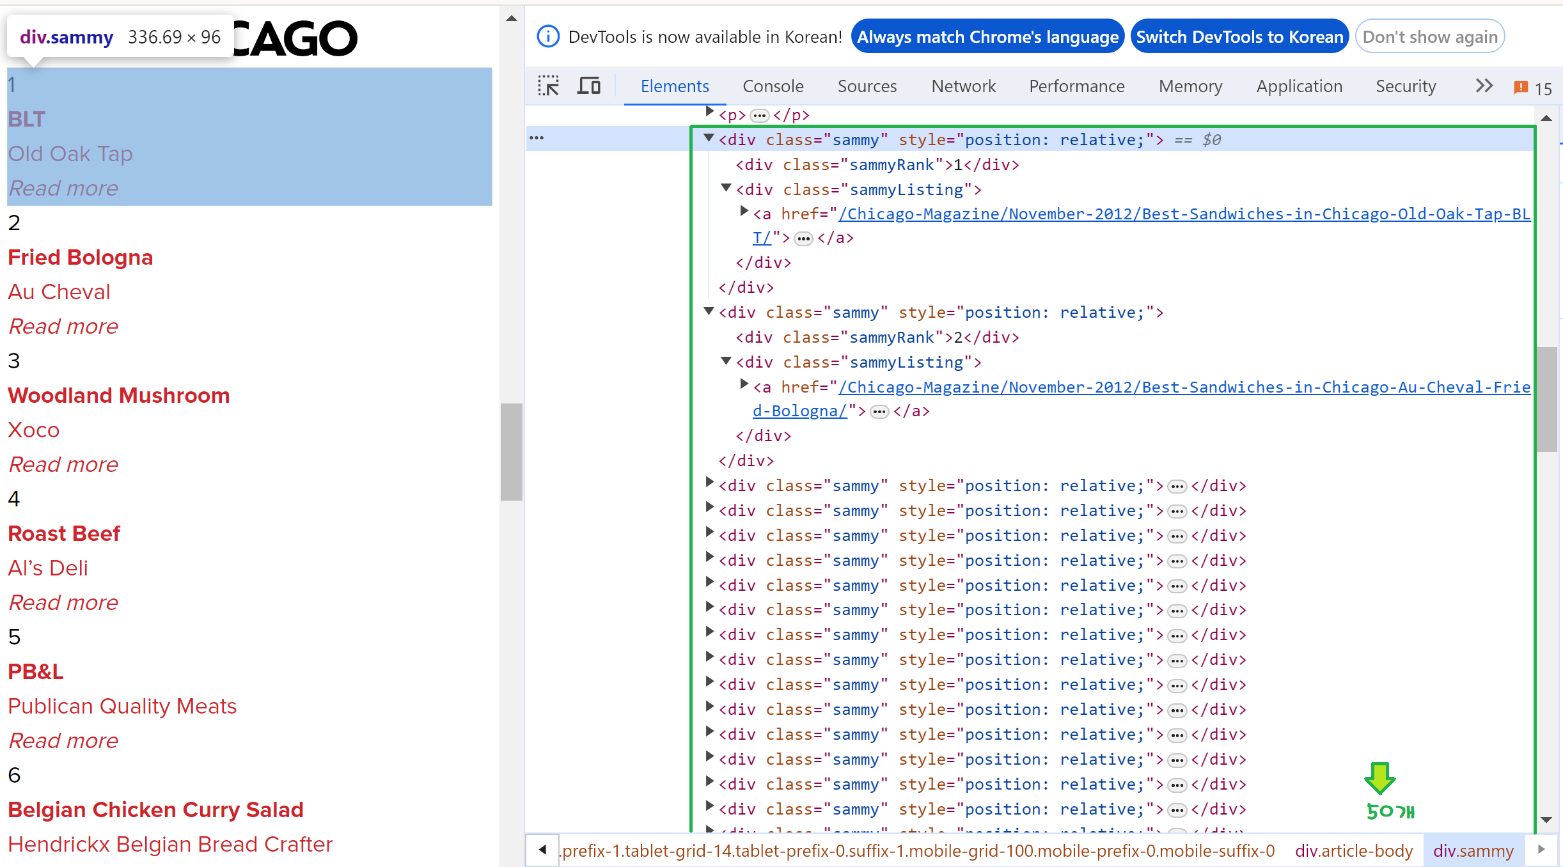Collapse the first div.sammy node
This screenshot has height=867, width=1563.
pyautogui.click(x=709, y=138)
